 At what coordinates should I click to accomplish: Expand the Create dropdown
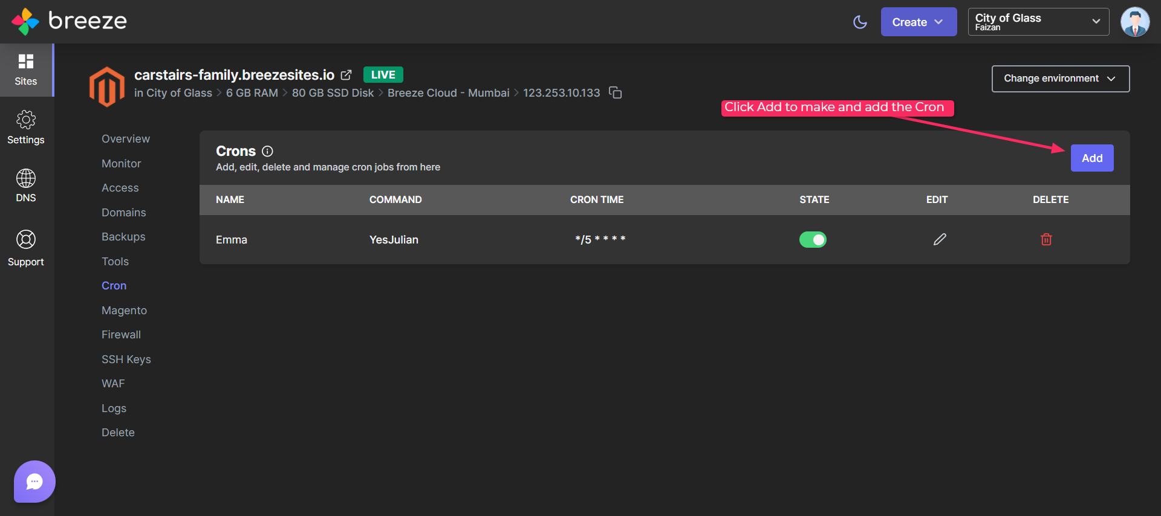pos(919,22)
